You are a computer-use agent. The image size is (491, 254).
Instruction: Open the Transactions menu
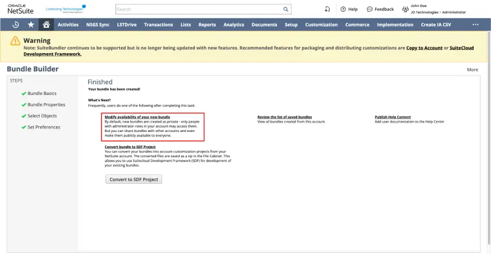159,24
